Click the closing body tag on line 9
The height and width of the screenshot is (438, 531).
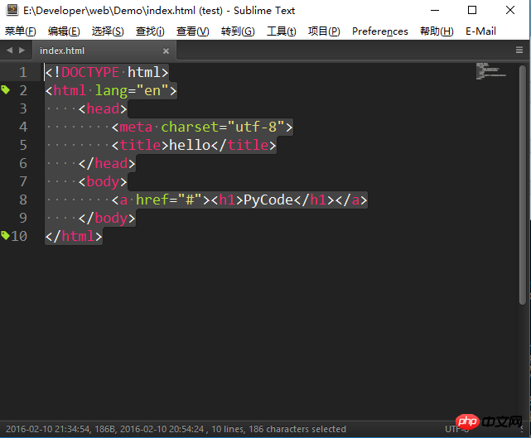[107, 219]
